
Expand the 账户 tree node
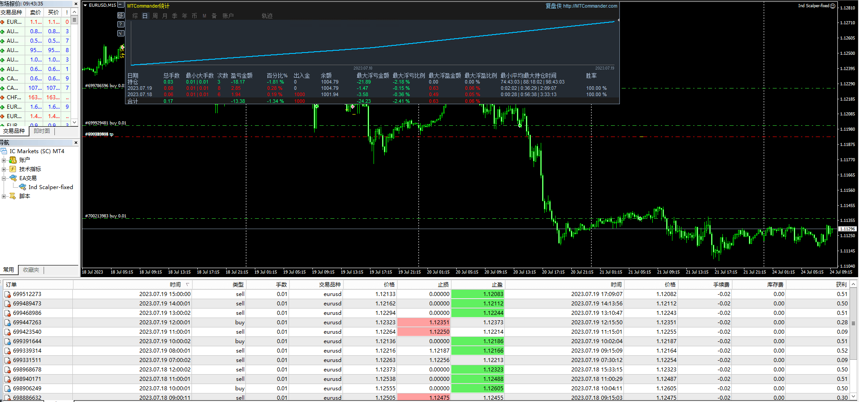click(4, 160)
